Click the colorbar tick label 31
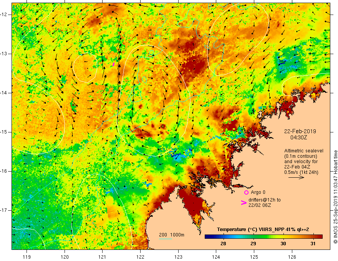 (x=313, y=244)
